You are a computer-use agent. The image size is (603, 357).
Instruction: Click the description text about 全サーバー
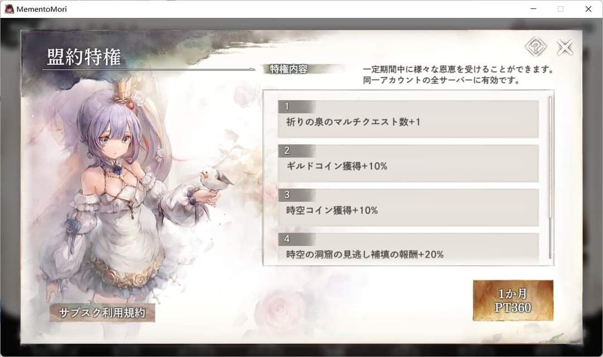tap(442, 80)
